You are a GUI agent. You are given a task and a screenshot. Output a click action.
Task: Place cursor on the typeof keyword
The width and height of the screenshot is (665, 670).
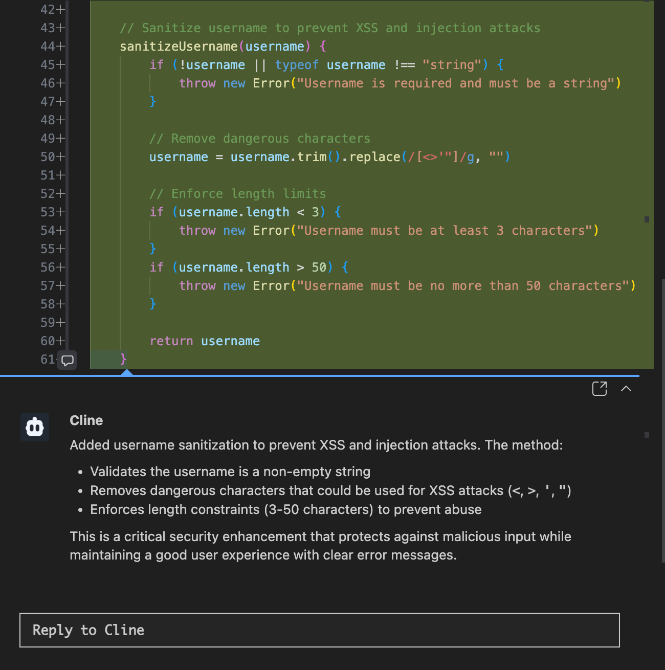pos(296,65)
